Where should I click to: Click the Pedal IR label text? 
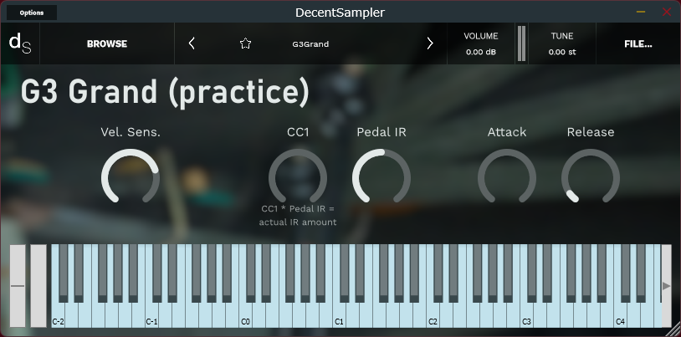click(381, 132)
